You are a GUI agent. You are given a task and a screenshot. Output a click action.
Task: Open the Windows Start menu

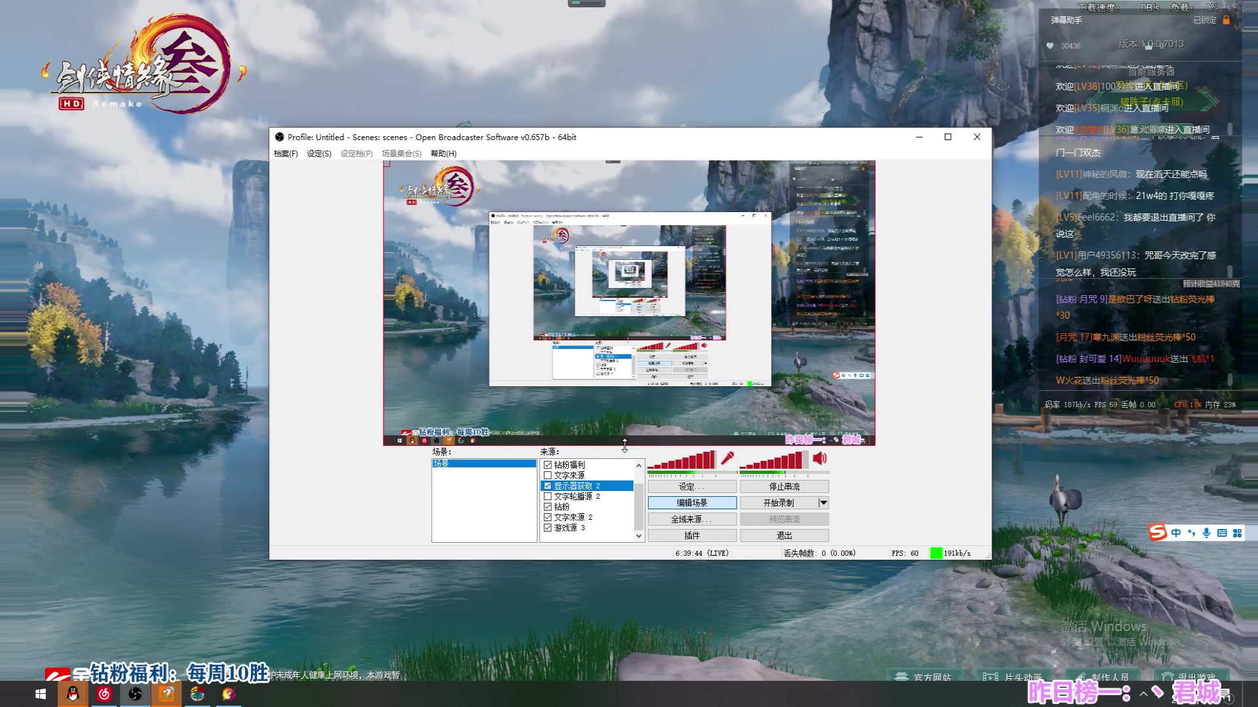(41, 694)
